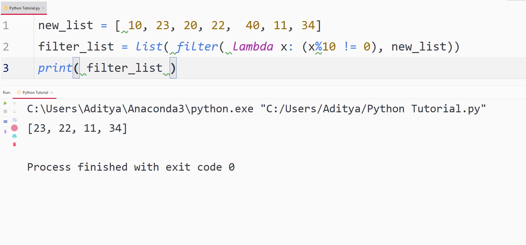Click the Run: label

click(x=6, y=92)
